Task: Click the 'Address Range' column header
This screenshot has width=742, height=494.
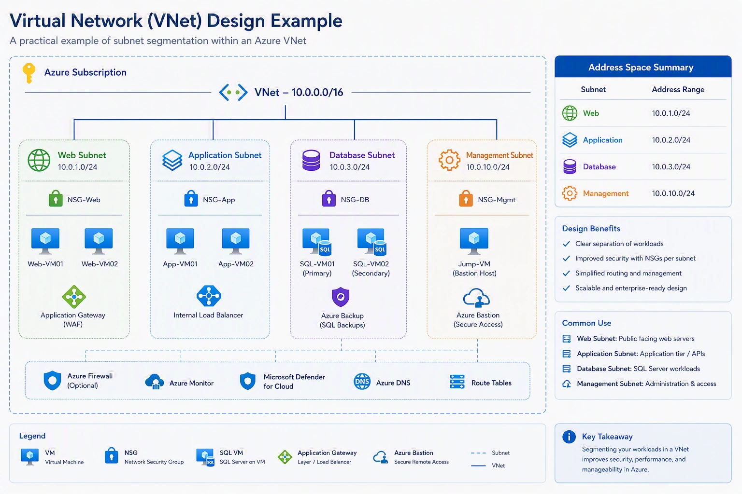Action: [678, 90]
